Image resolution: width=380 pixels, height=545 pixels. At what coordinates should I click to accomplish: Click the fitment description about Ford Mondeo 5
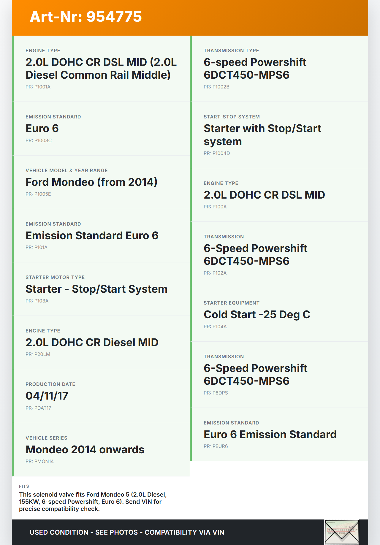pyautogui.click(x=93, y=502)
